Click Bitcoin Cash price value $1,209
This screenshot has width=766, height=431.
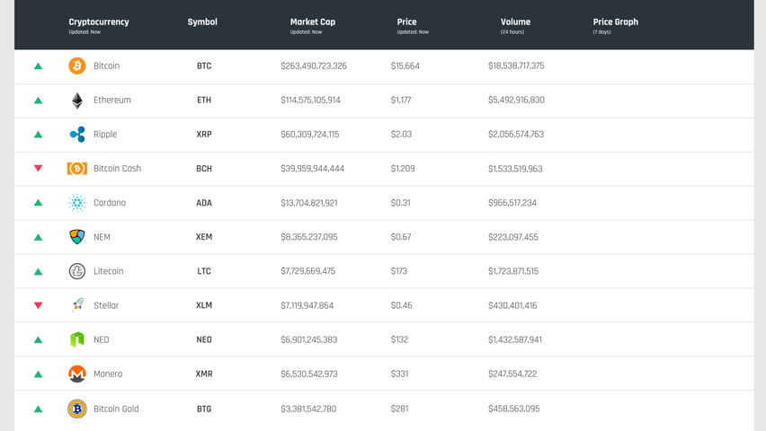[x=403, y=169]
